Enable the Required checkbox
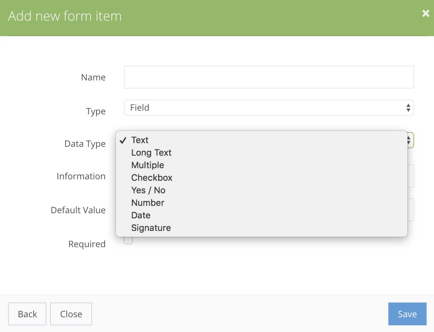The height and width of the screenshot is (332, 434). click(x=128, y=240)
